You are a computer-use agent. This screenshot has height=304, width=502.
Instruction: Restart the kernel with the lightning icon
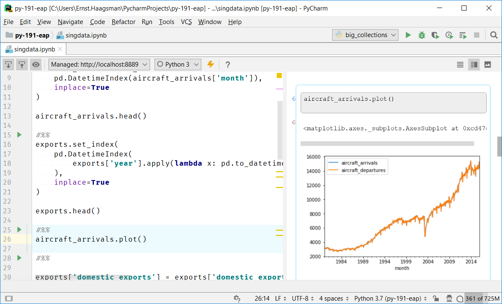(x=211, y=64)
